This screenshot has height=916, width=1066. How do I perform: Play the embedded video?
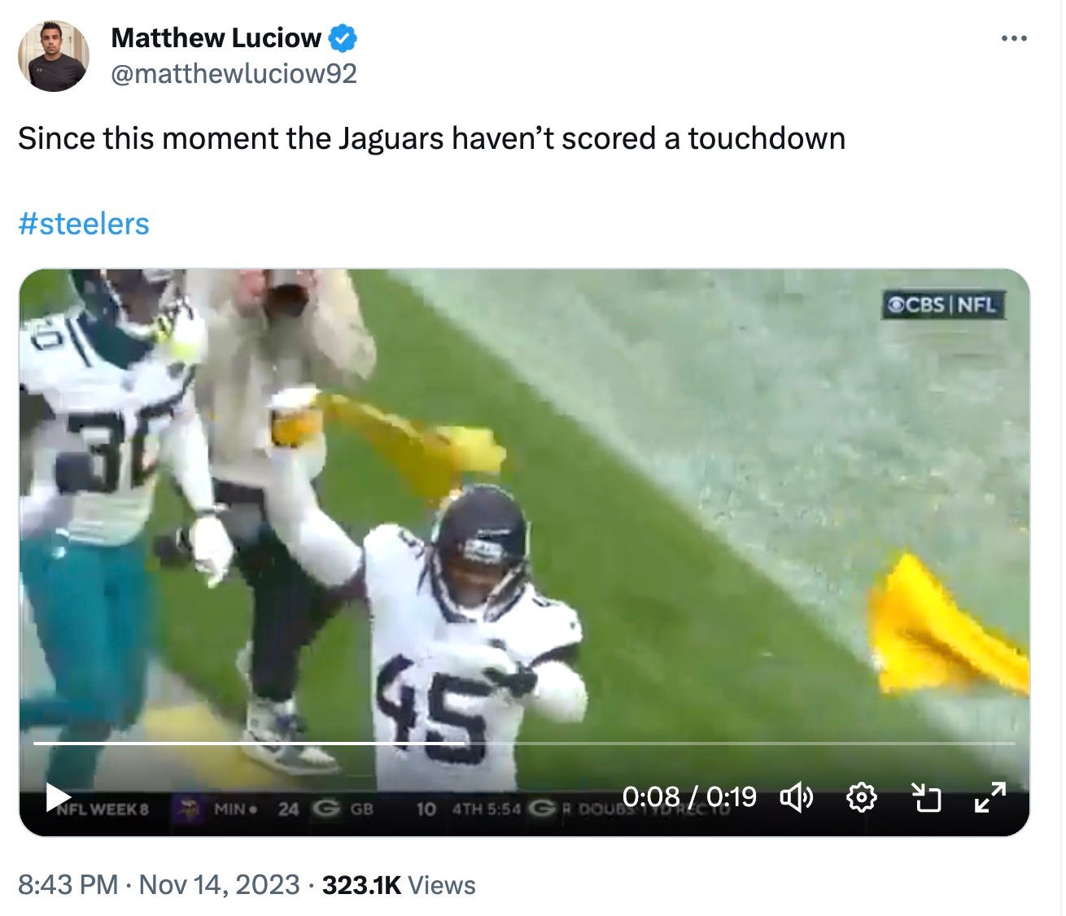click(59, 797)
